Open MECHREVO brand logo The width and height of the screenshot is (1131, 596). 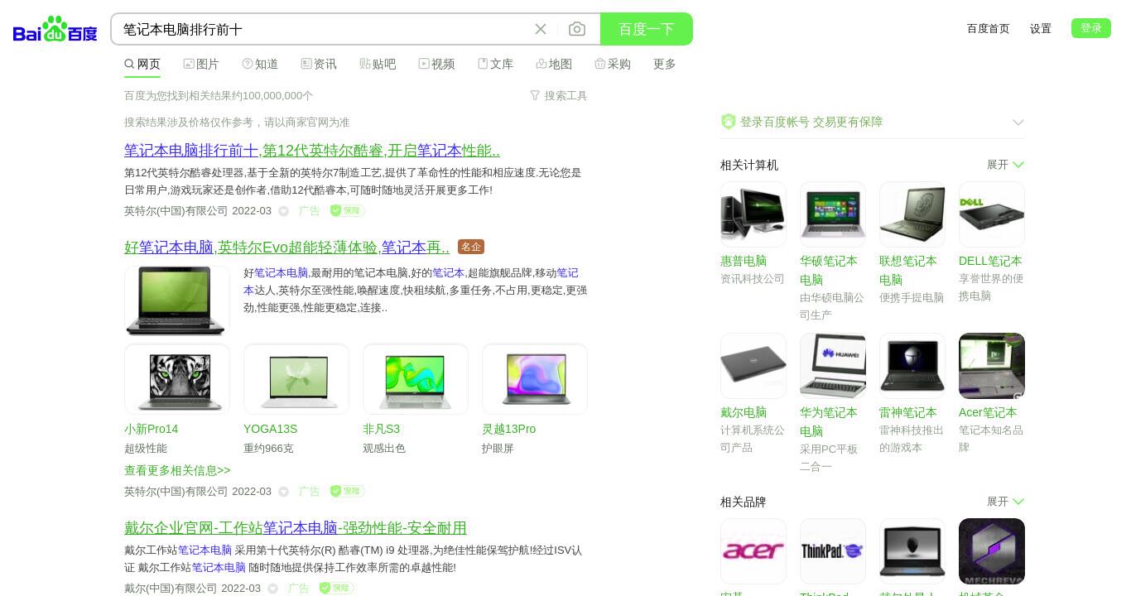point(992,551)
